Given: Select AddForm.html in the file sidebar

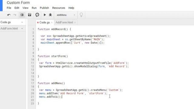Looking at the screenshot, I should (9, 28).
